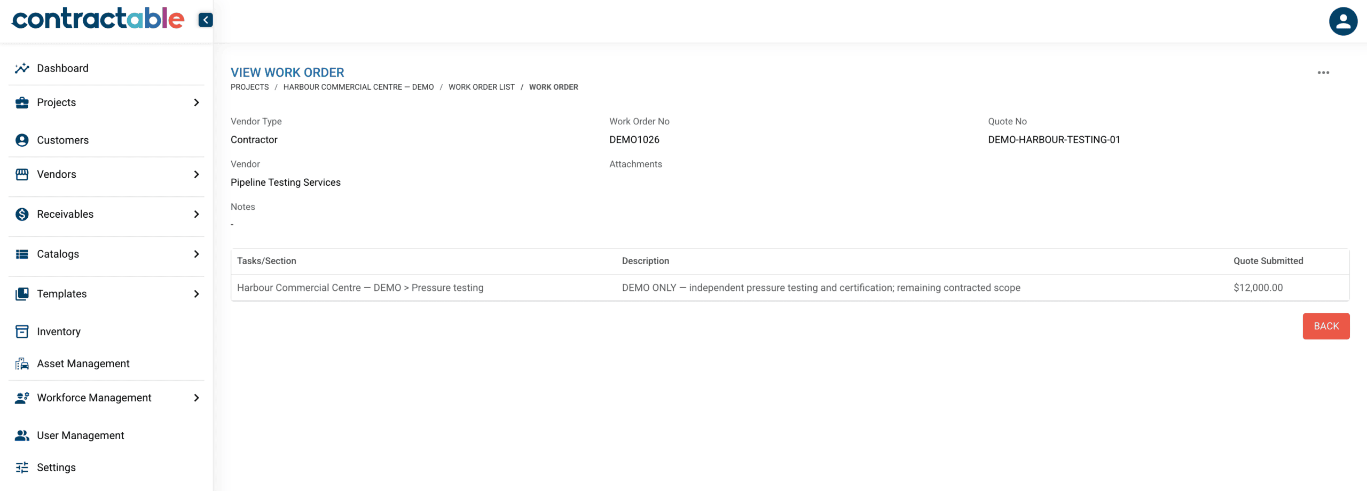Expand the Templates submenu chevron
The width and height of the screenshot is (1367, 491).
tap(197, 294)
